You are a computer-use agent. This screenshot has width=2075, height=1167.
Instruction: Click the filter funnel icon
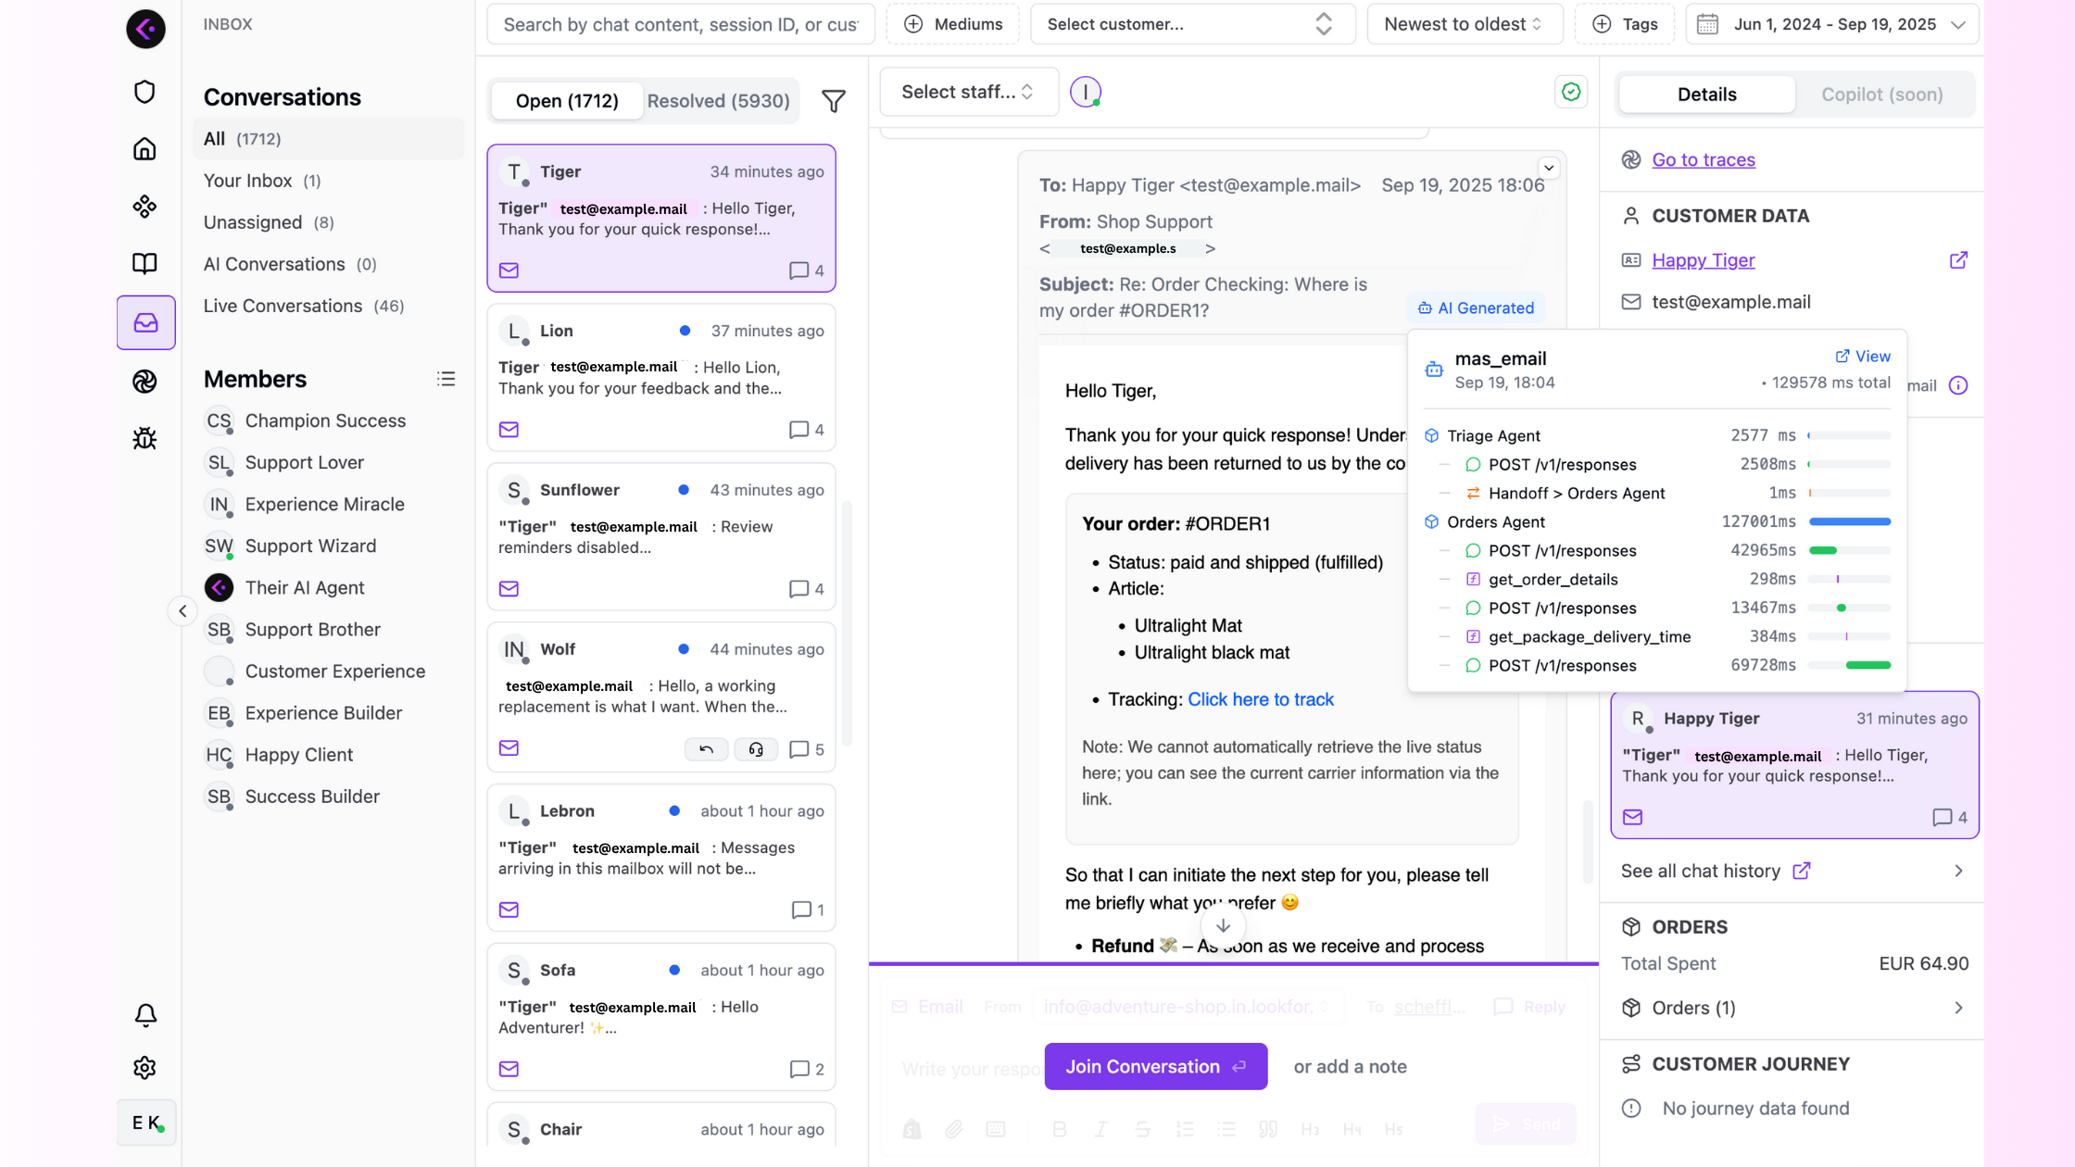coord(834,101)
